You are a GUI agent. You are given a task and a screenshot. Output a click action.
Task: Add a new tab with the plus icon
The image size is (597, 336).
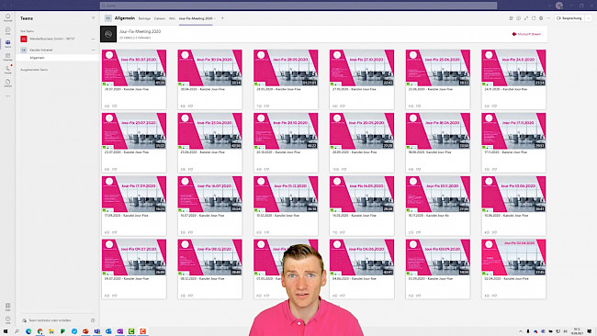[x=223, y=18]
